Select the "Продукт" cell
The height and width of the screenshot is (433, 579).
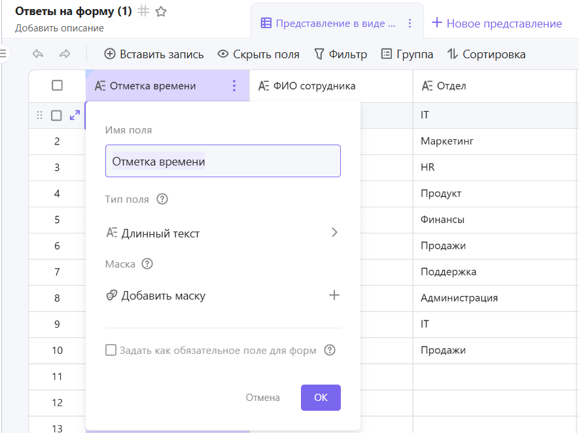coord(496,194)
